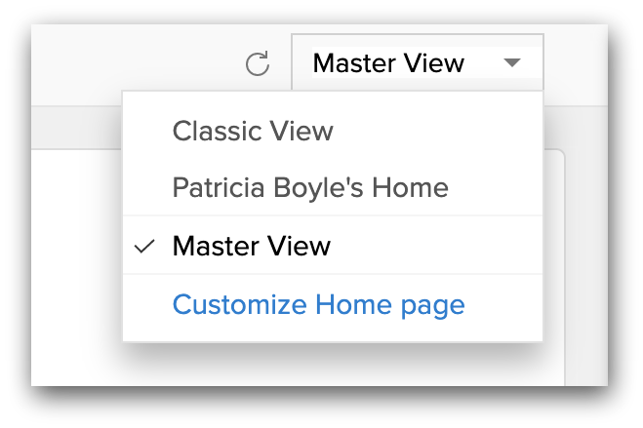Switch the home page to Classic View
Viewport: 643px width, 428px height.
(x=253, y=131)
